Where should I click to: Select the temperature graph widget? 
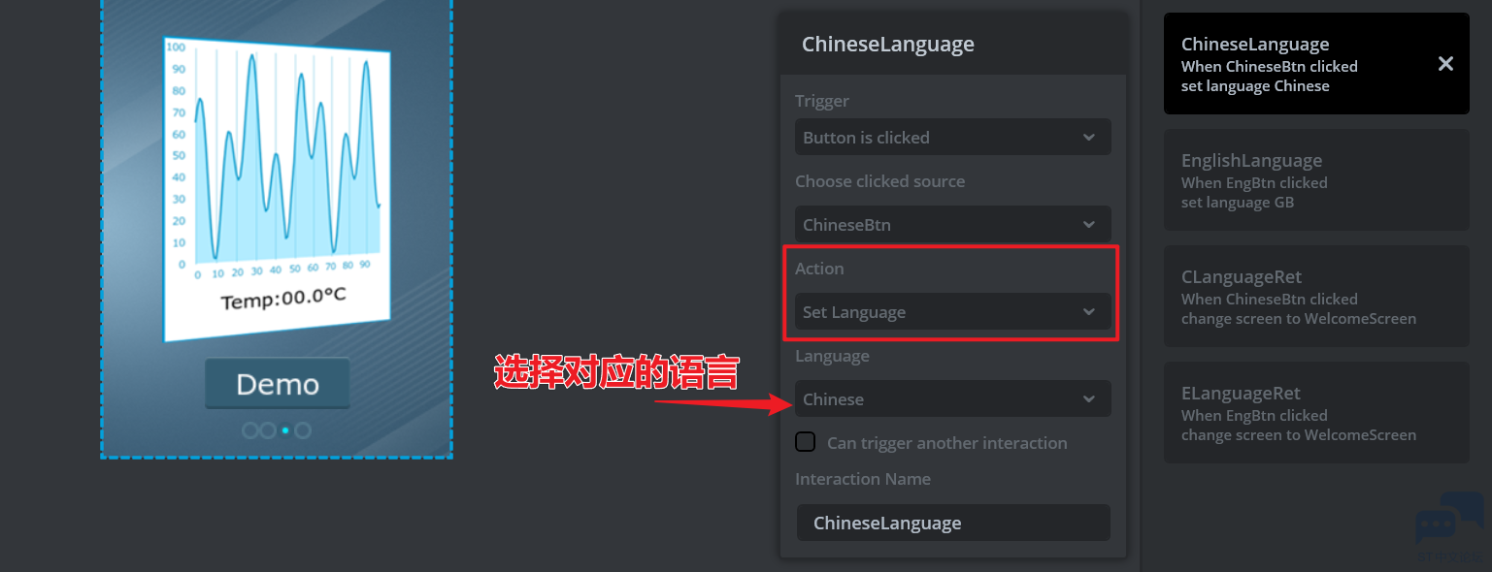(x=277, y=189)
